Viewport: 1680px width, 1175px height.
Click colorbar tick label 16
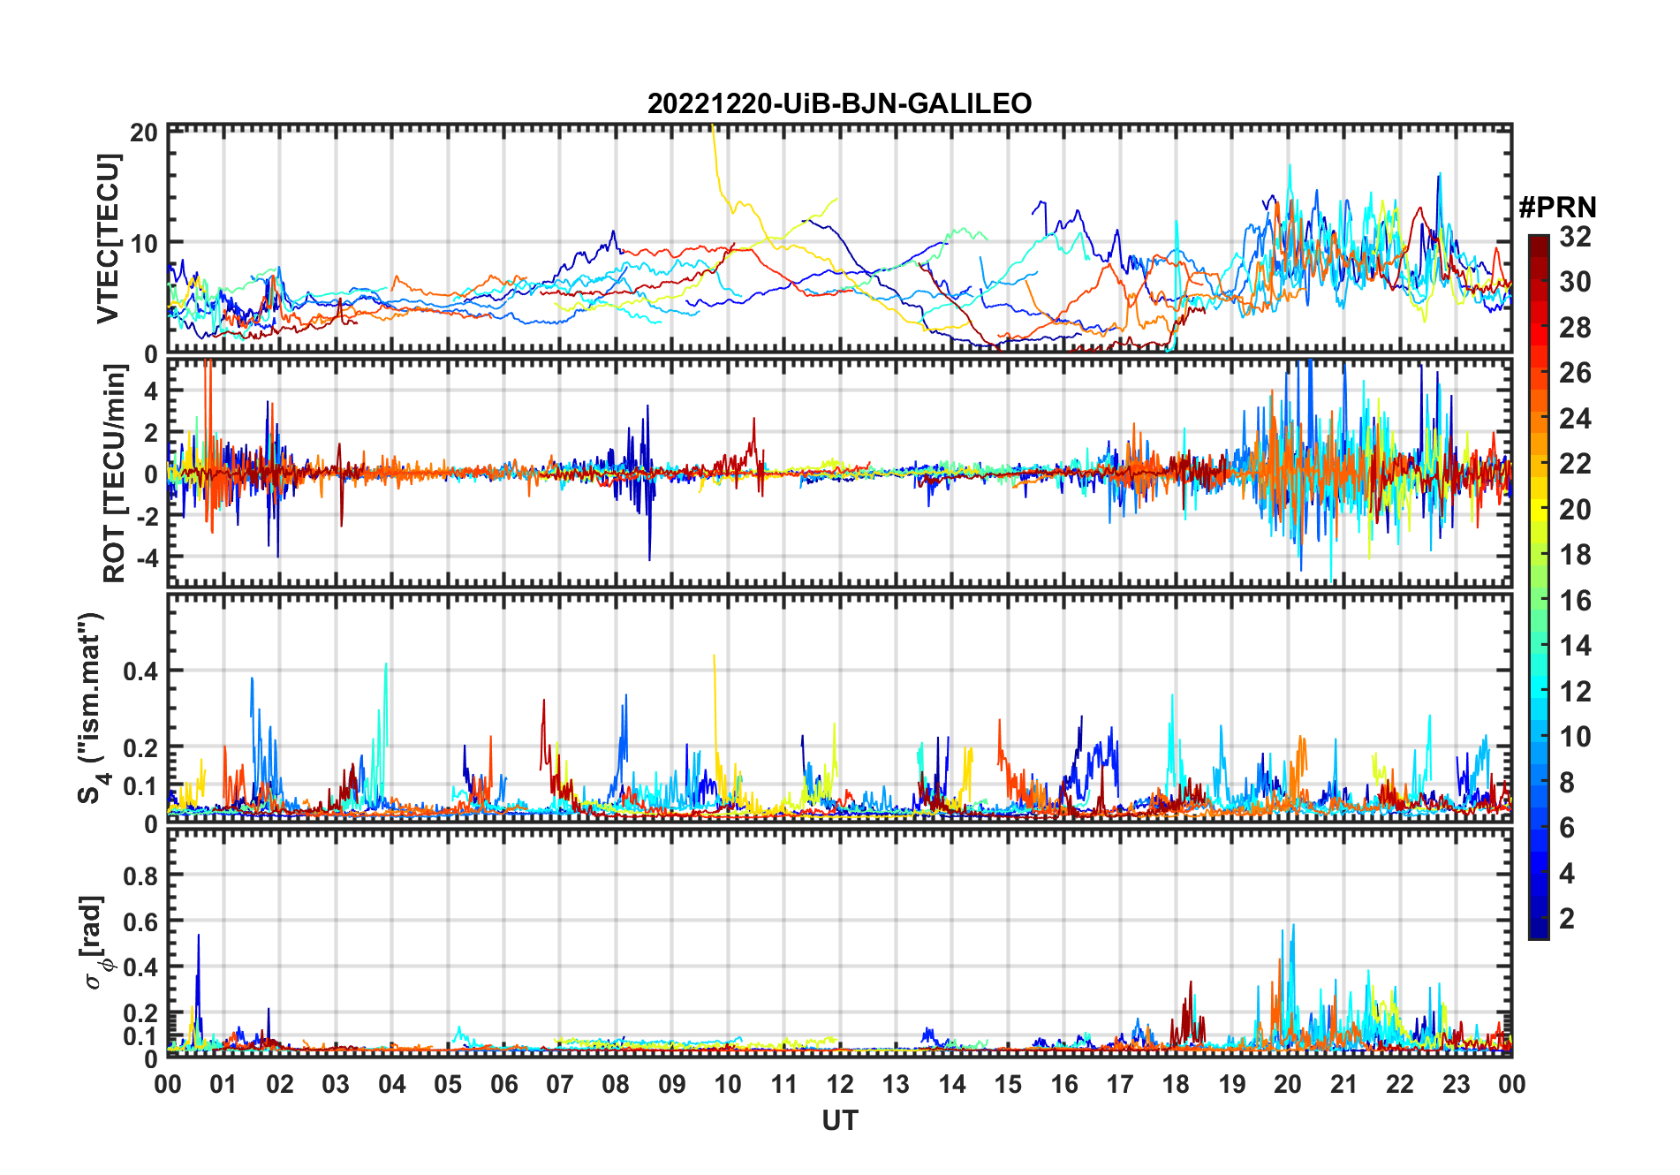(x=1575, y=601)
